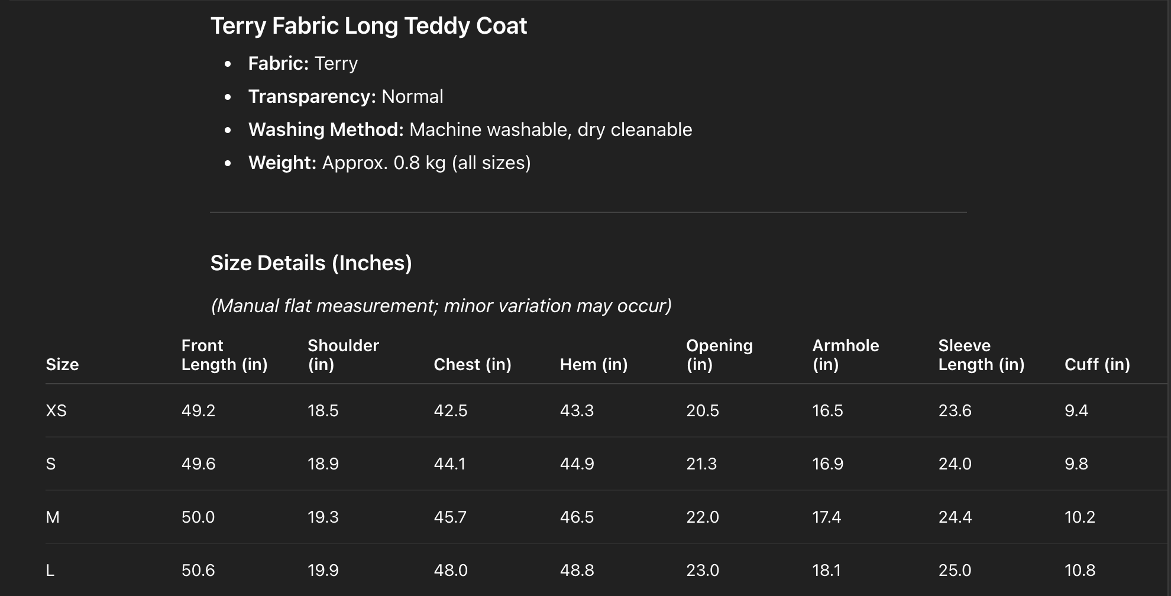
Task: Click the Transparency: Normal bullet item
Action: (345, 96)
